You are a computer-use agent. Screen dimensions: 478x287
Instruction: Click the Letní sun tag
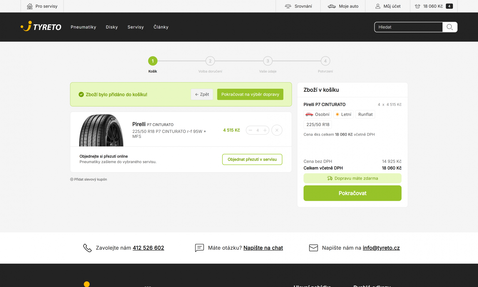(x=344, y=115)
